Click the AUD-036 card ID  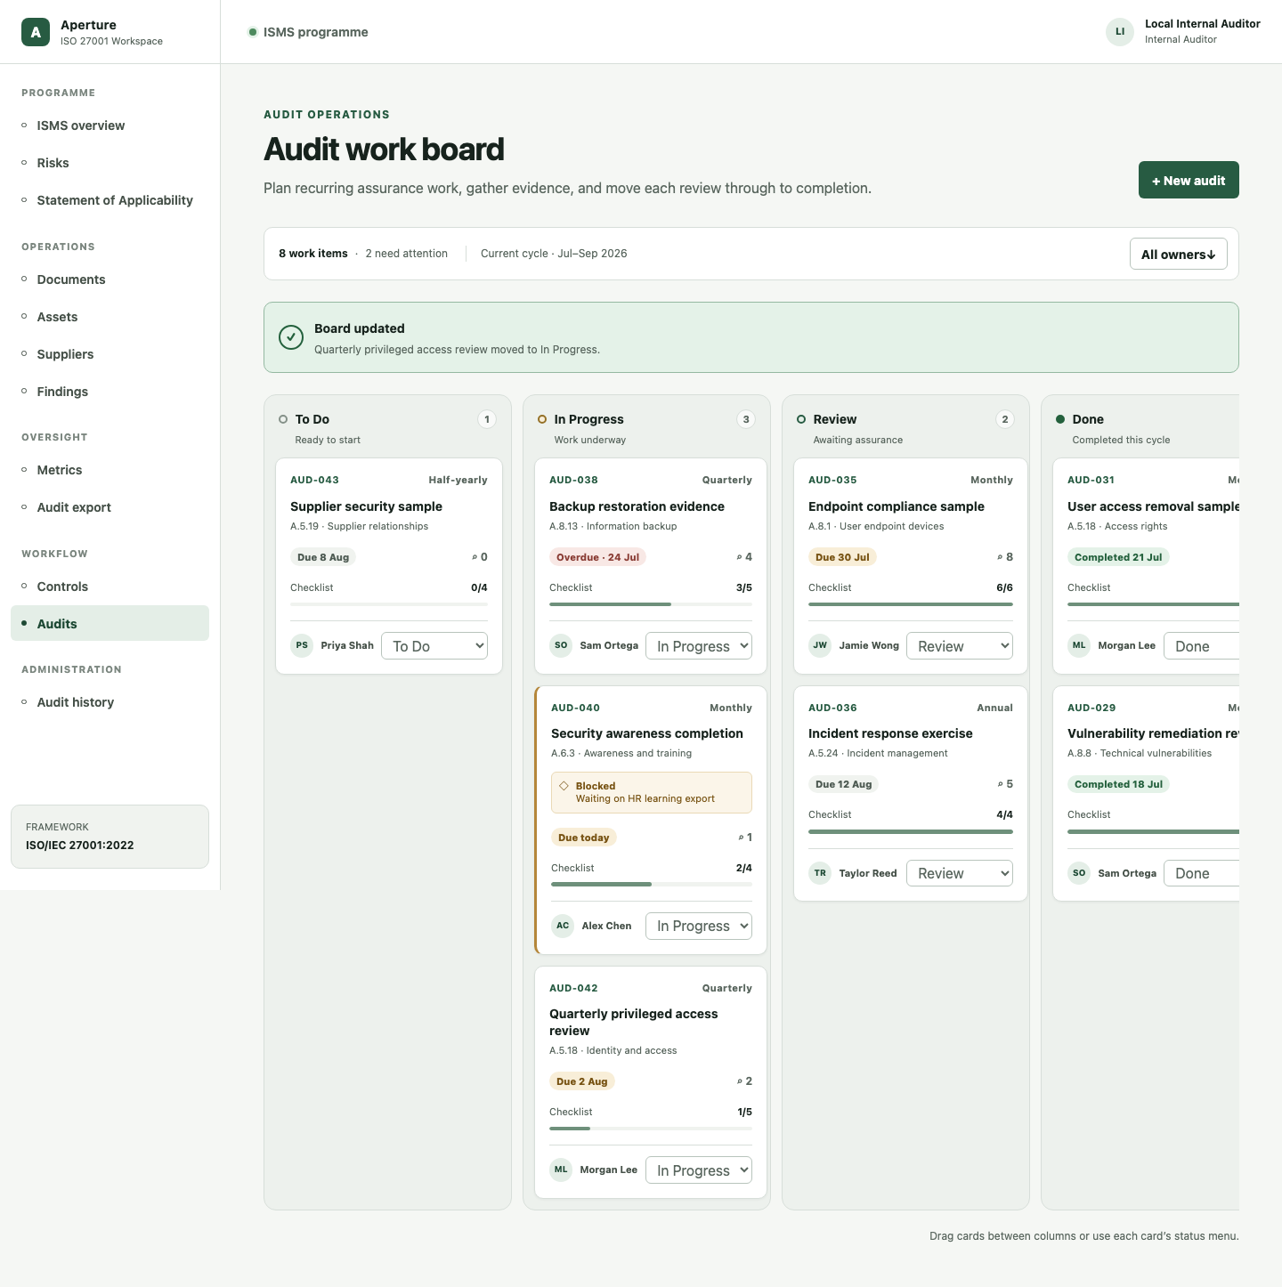(x=832, y=708)
